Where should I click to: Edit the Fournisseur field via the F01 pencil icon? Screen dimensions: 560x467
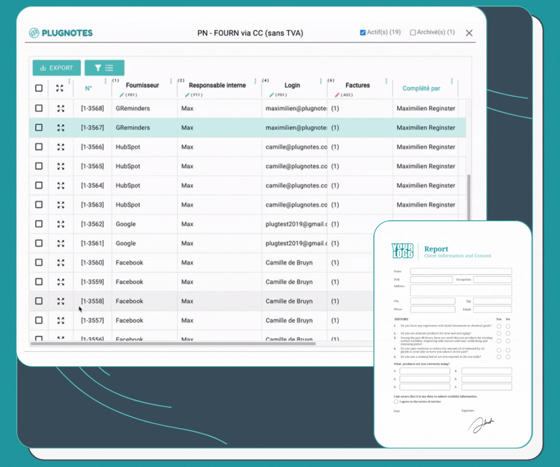(122, 95)
